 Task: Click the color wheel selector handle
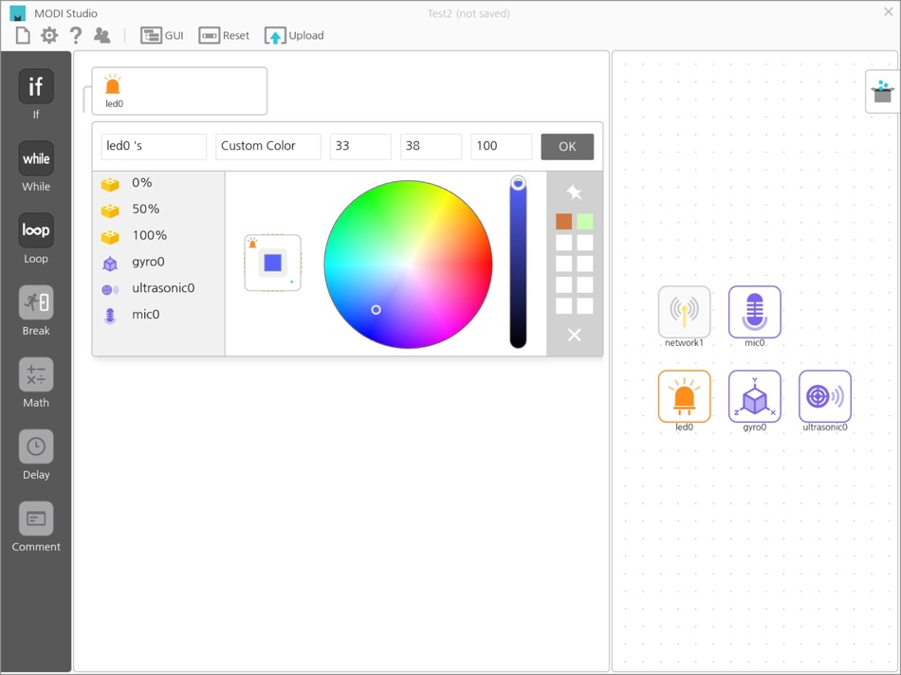point(376,310)
